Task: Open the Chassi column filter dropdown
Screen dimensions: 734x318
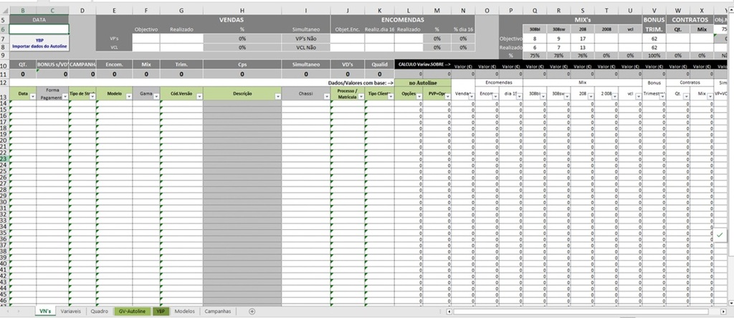Action: [325, 95]
